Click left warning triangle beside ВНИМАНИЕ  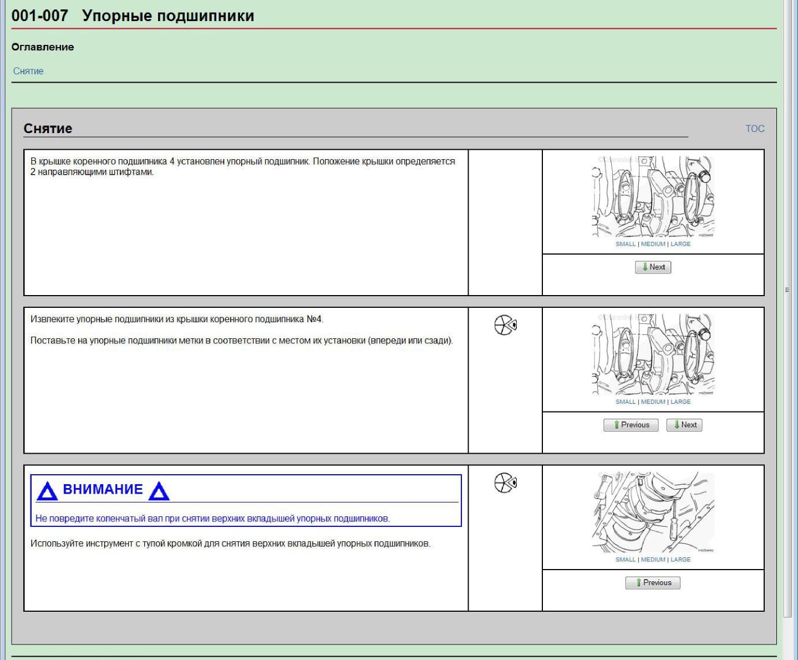tap(47, 491)
